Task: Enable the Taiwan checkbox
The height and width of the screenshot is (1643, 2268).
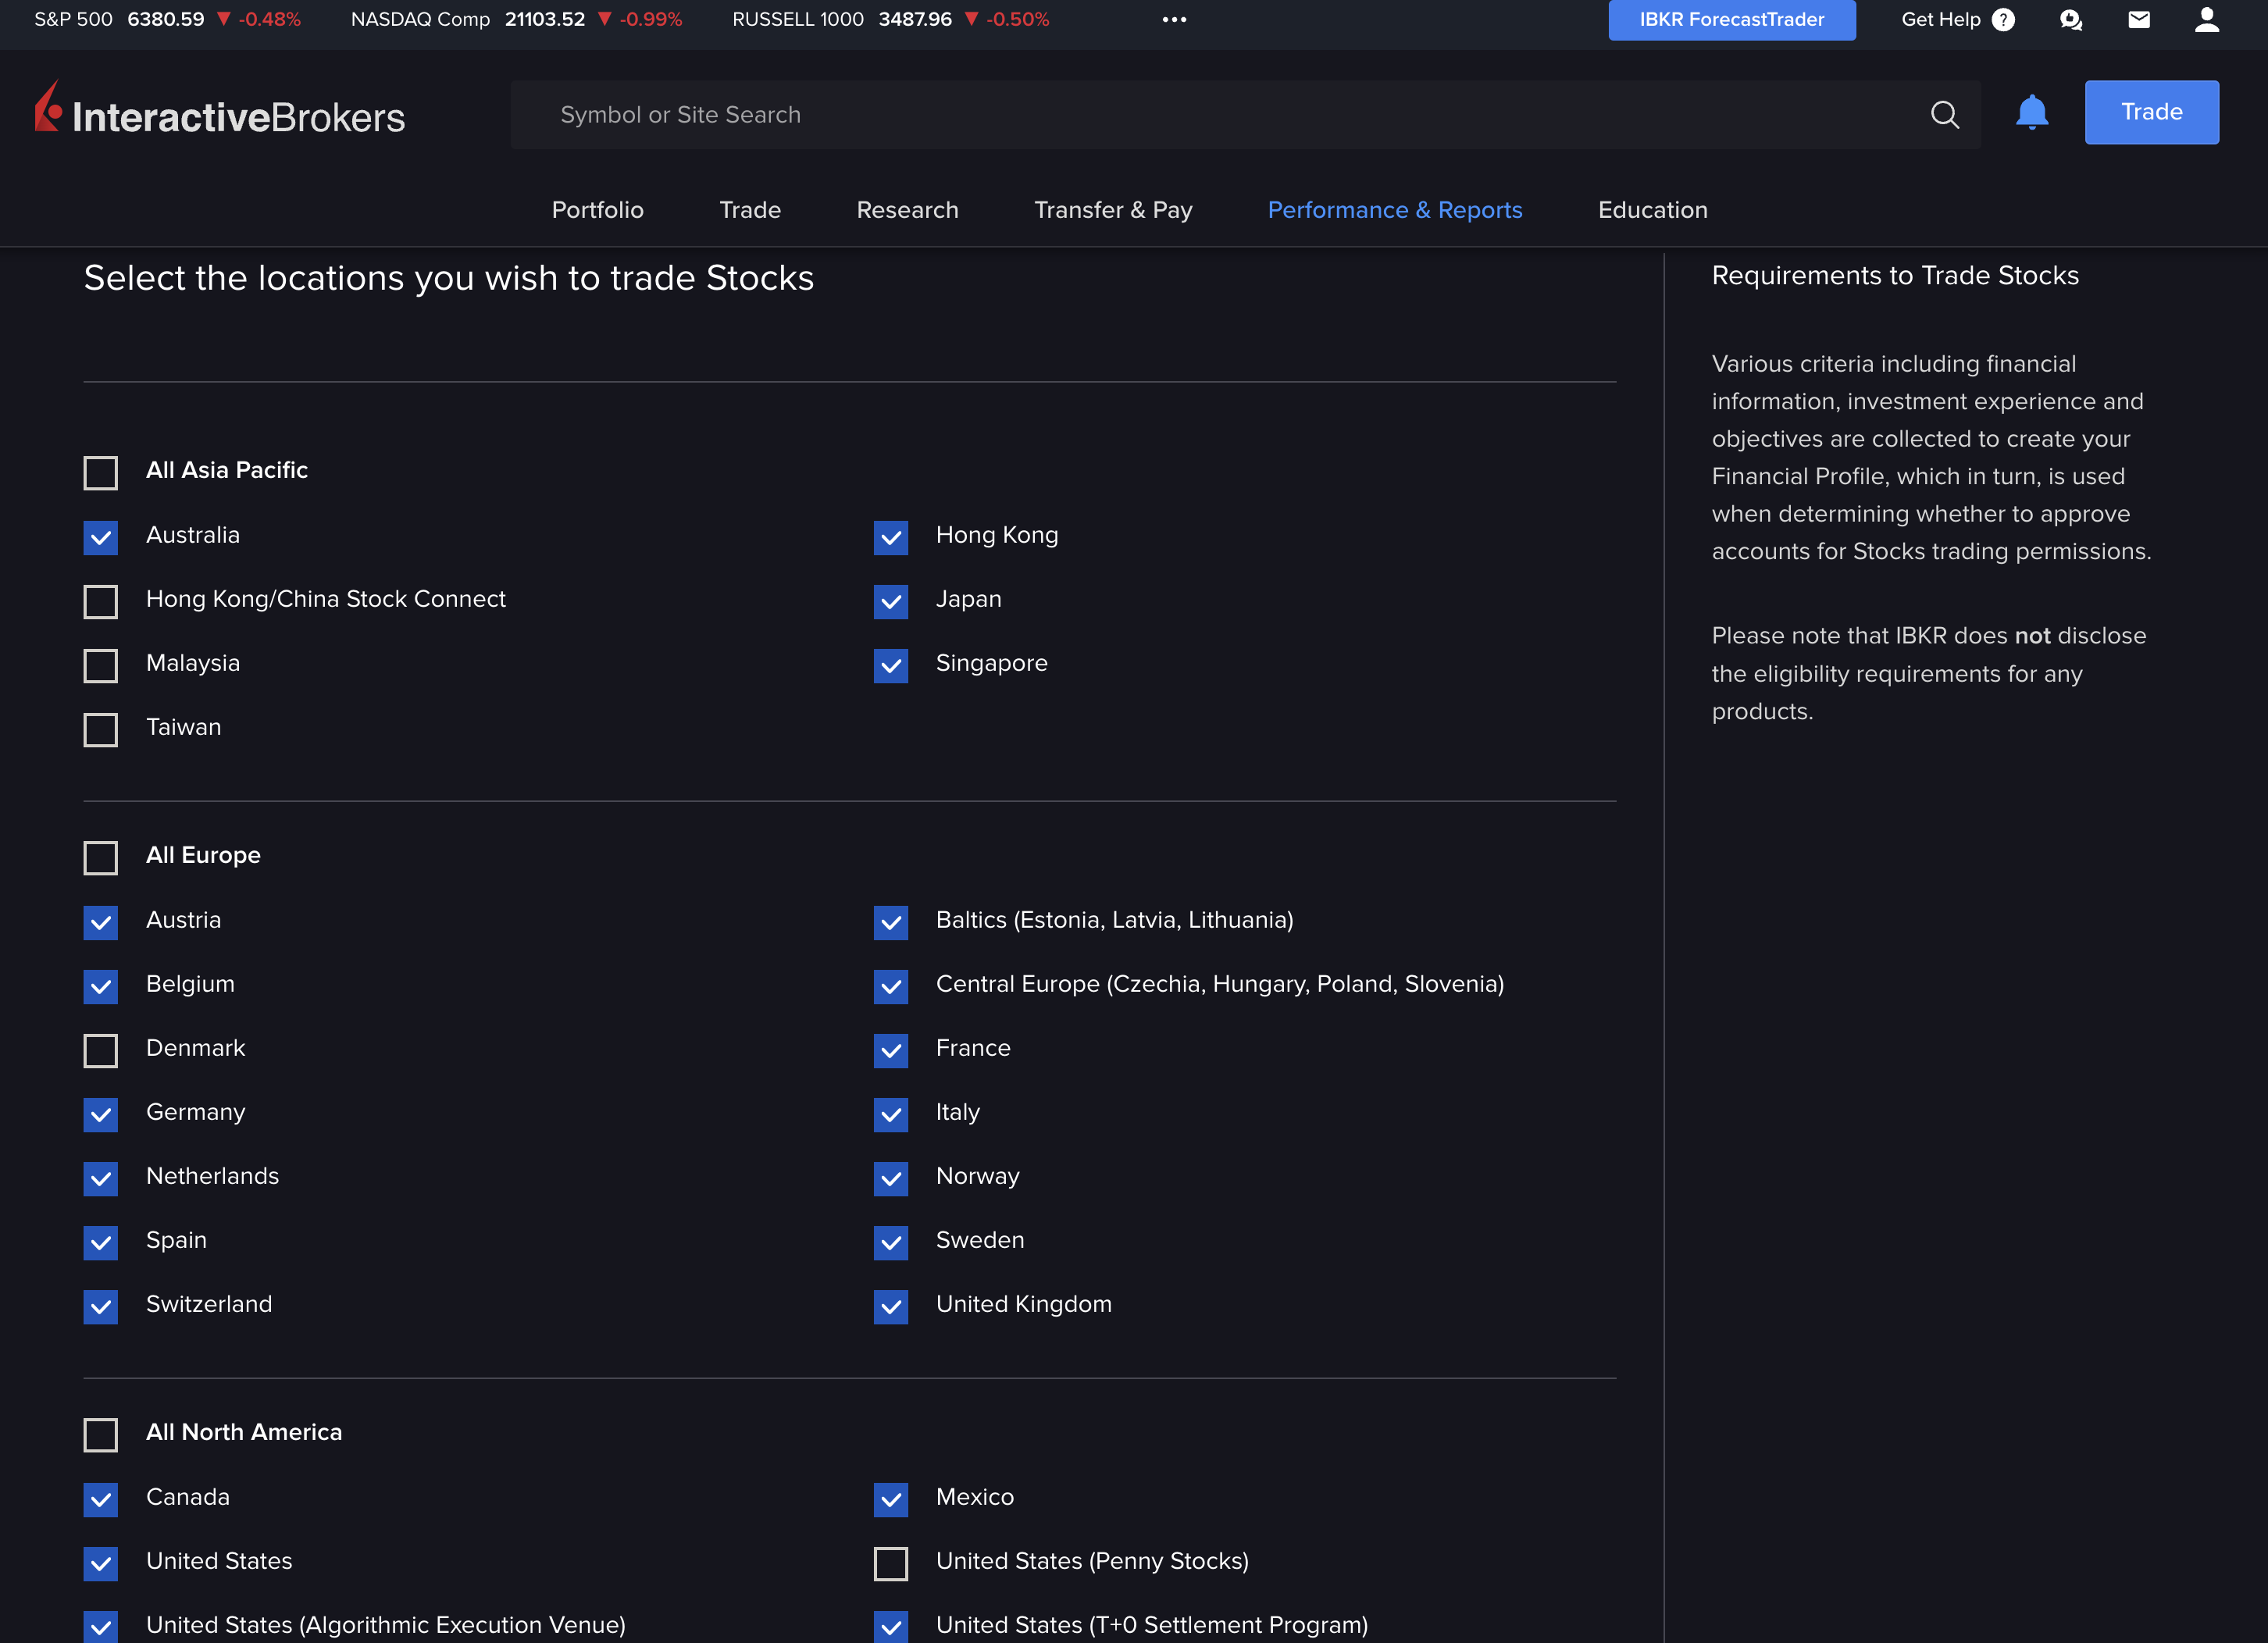Action: click(101, 729)
